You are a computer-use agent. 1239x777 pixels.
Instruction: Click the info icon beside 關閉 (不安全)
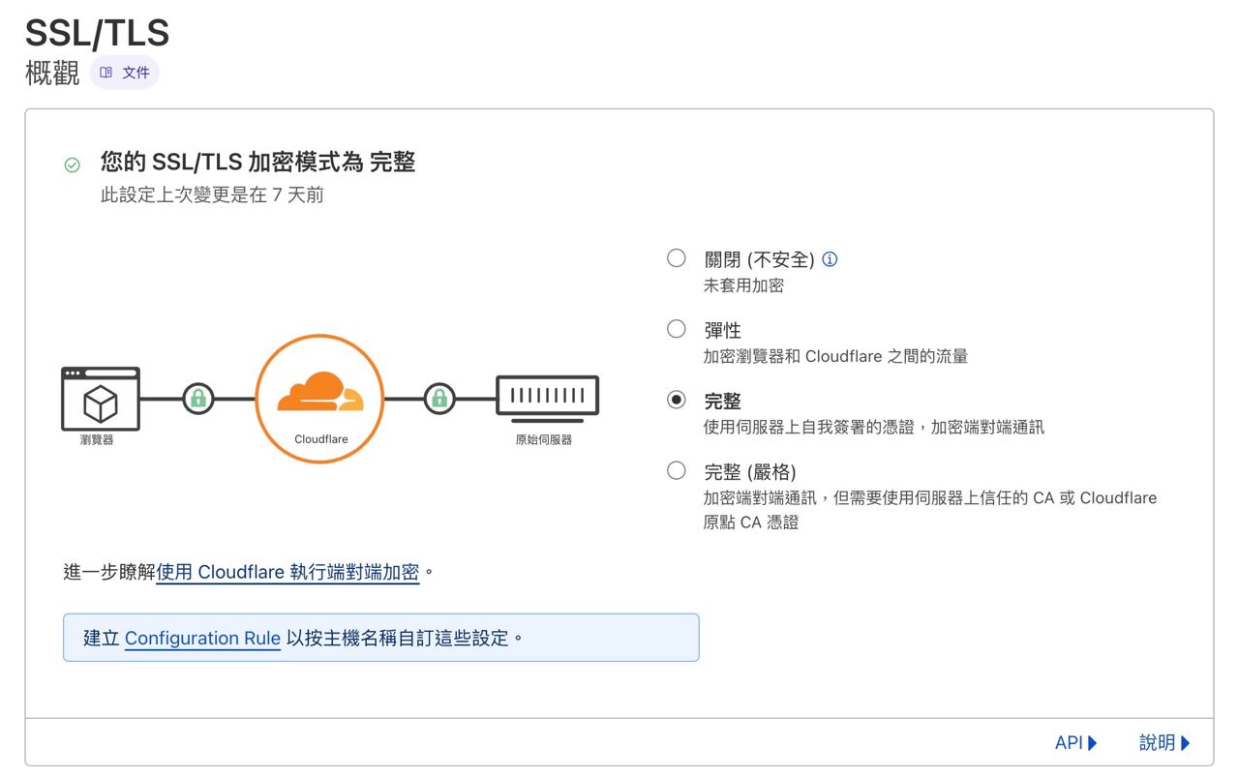pyautogui.click(x=830, y=259)
